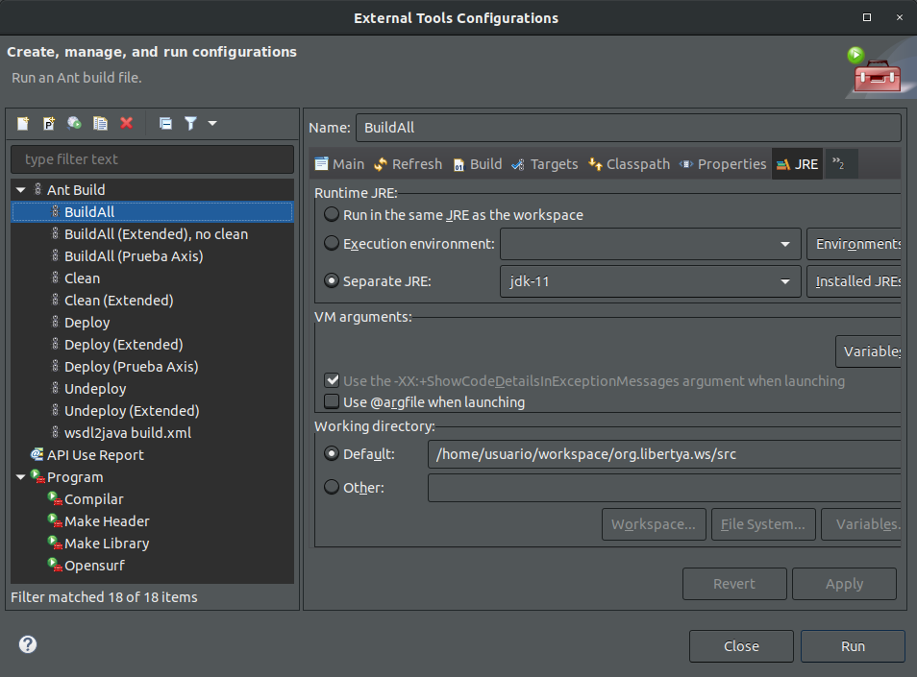The image size is (917, 677).
Task: Click the Close button
Action: [x=741, y=646]
